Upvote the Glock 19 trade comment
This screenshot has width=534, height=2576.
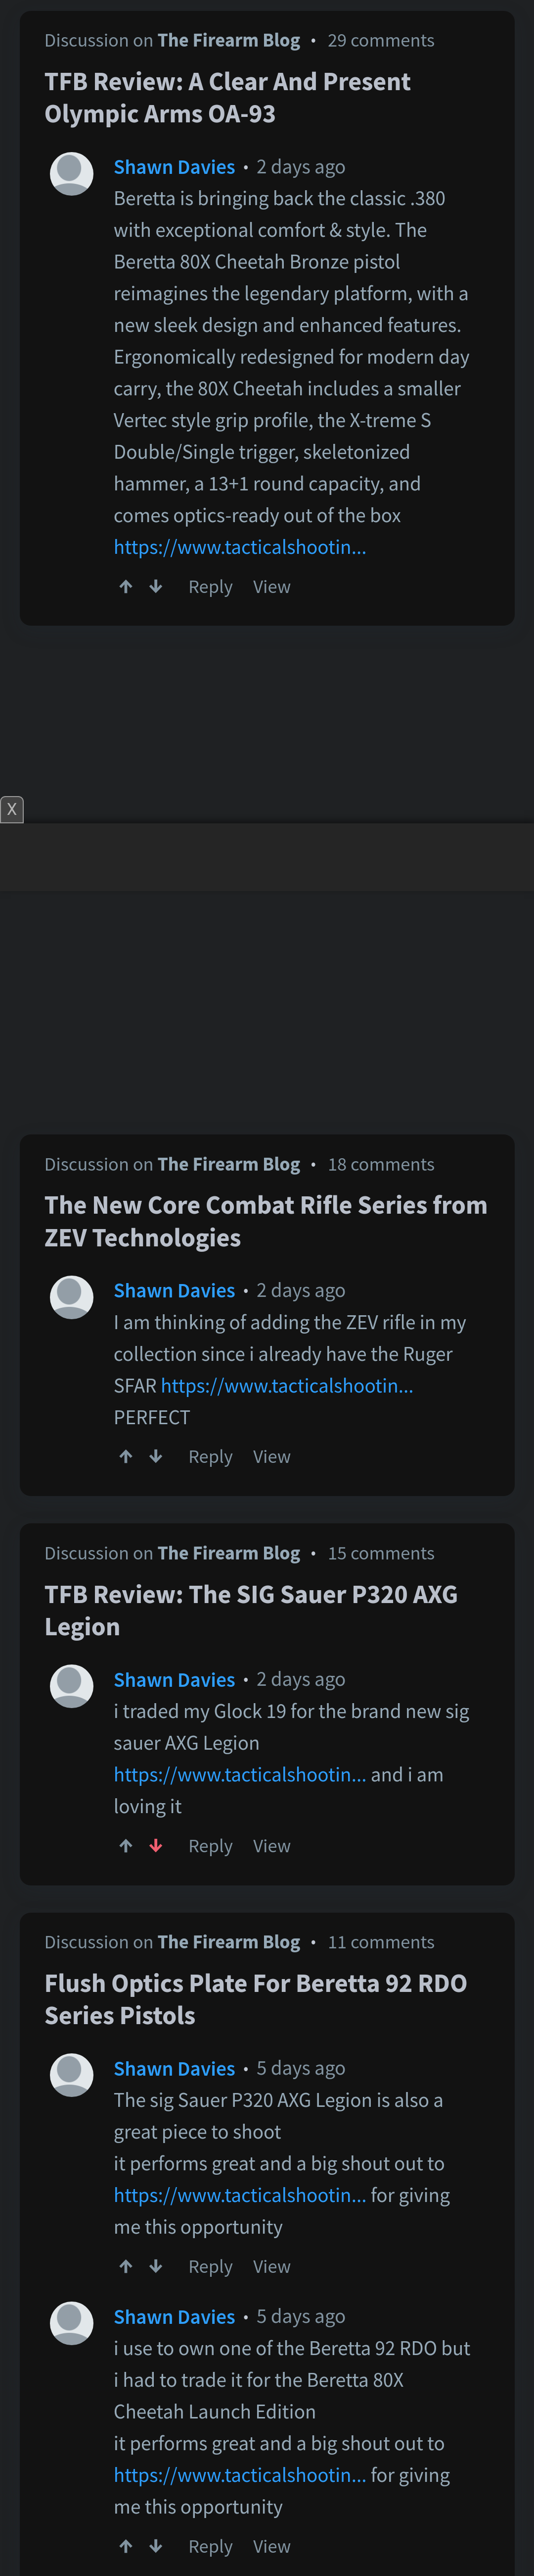[126, 1846]
